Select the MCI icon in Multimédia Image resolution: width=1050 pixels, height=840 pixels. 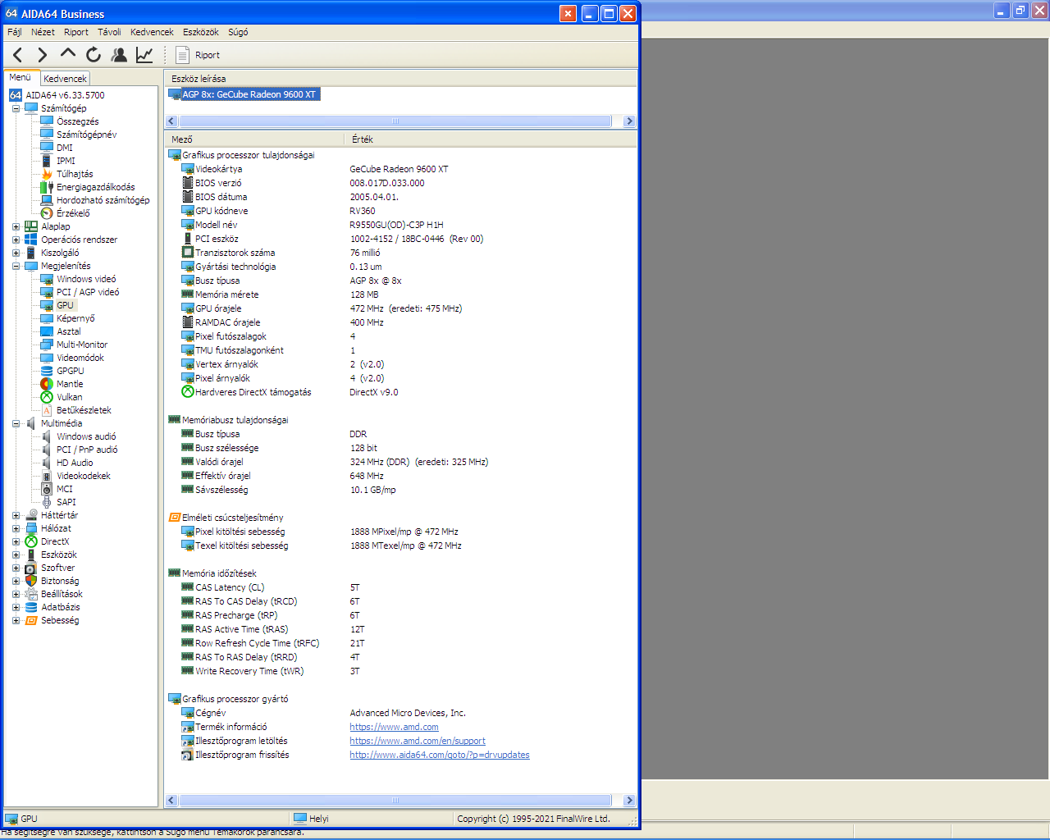[47, 489]
